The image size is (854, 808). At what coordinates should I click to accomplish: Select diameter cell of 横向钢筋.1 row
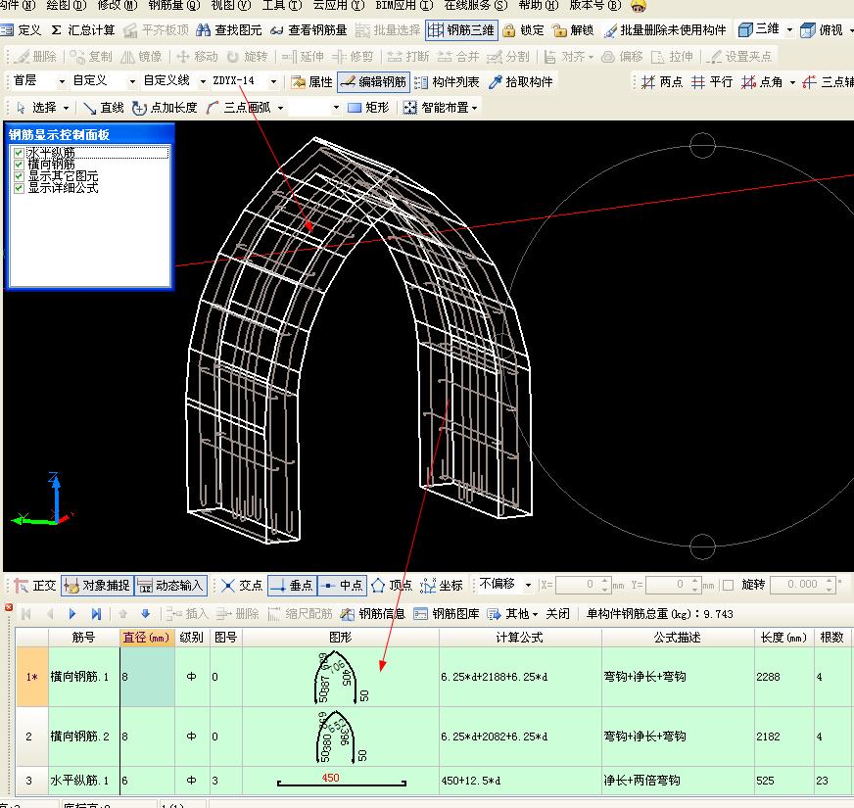click(147, 677)
